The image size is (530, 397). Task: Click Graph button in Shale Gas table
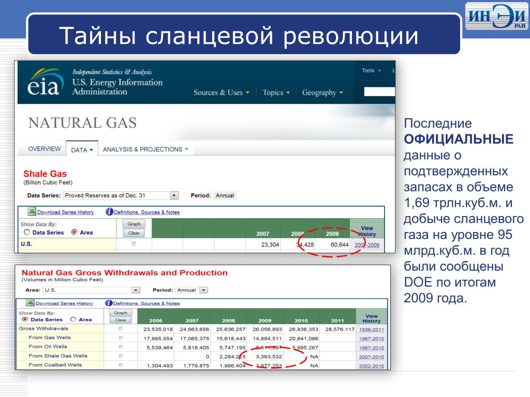click(x=134, y=224)
